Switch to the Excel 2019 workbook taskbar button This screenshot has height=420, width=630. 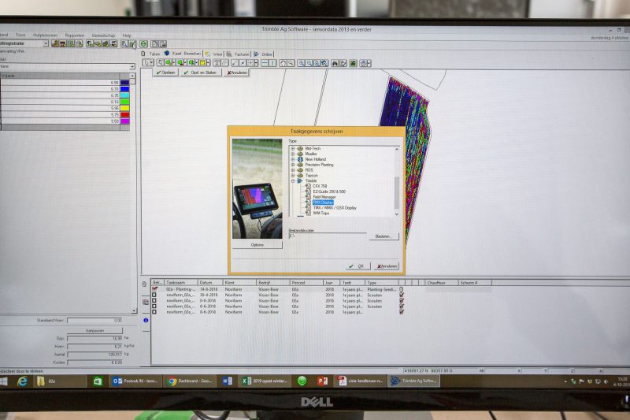(x=265, y=381)
